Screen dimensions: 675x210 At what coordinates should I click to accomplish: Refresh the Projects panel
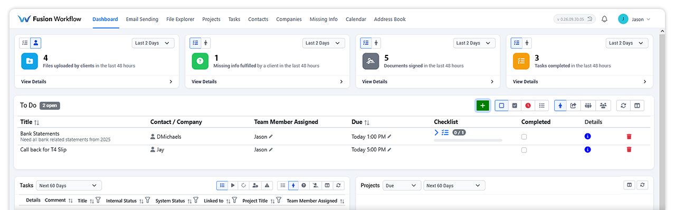tap(642, 186)
